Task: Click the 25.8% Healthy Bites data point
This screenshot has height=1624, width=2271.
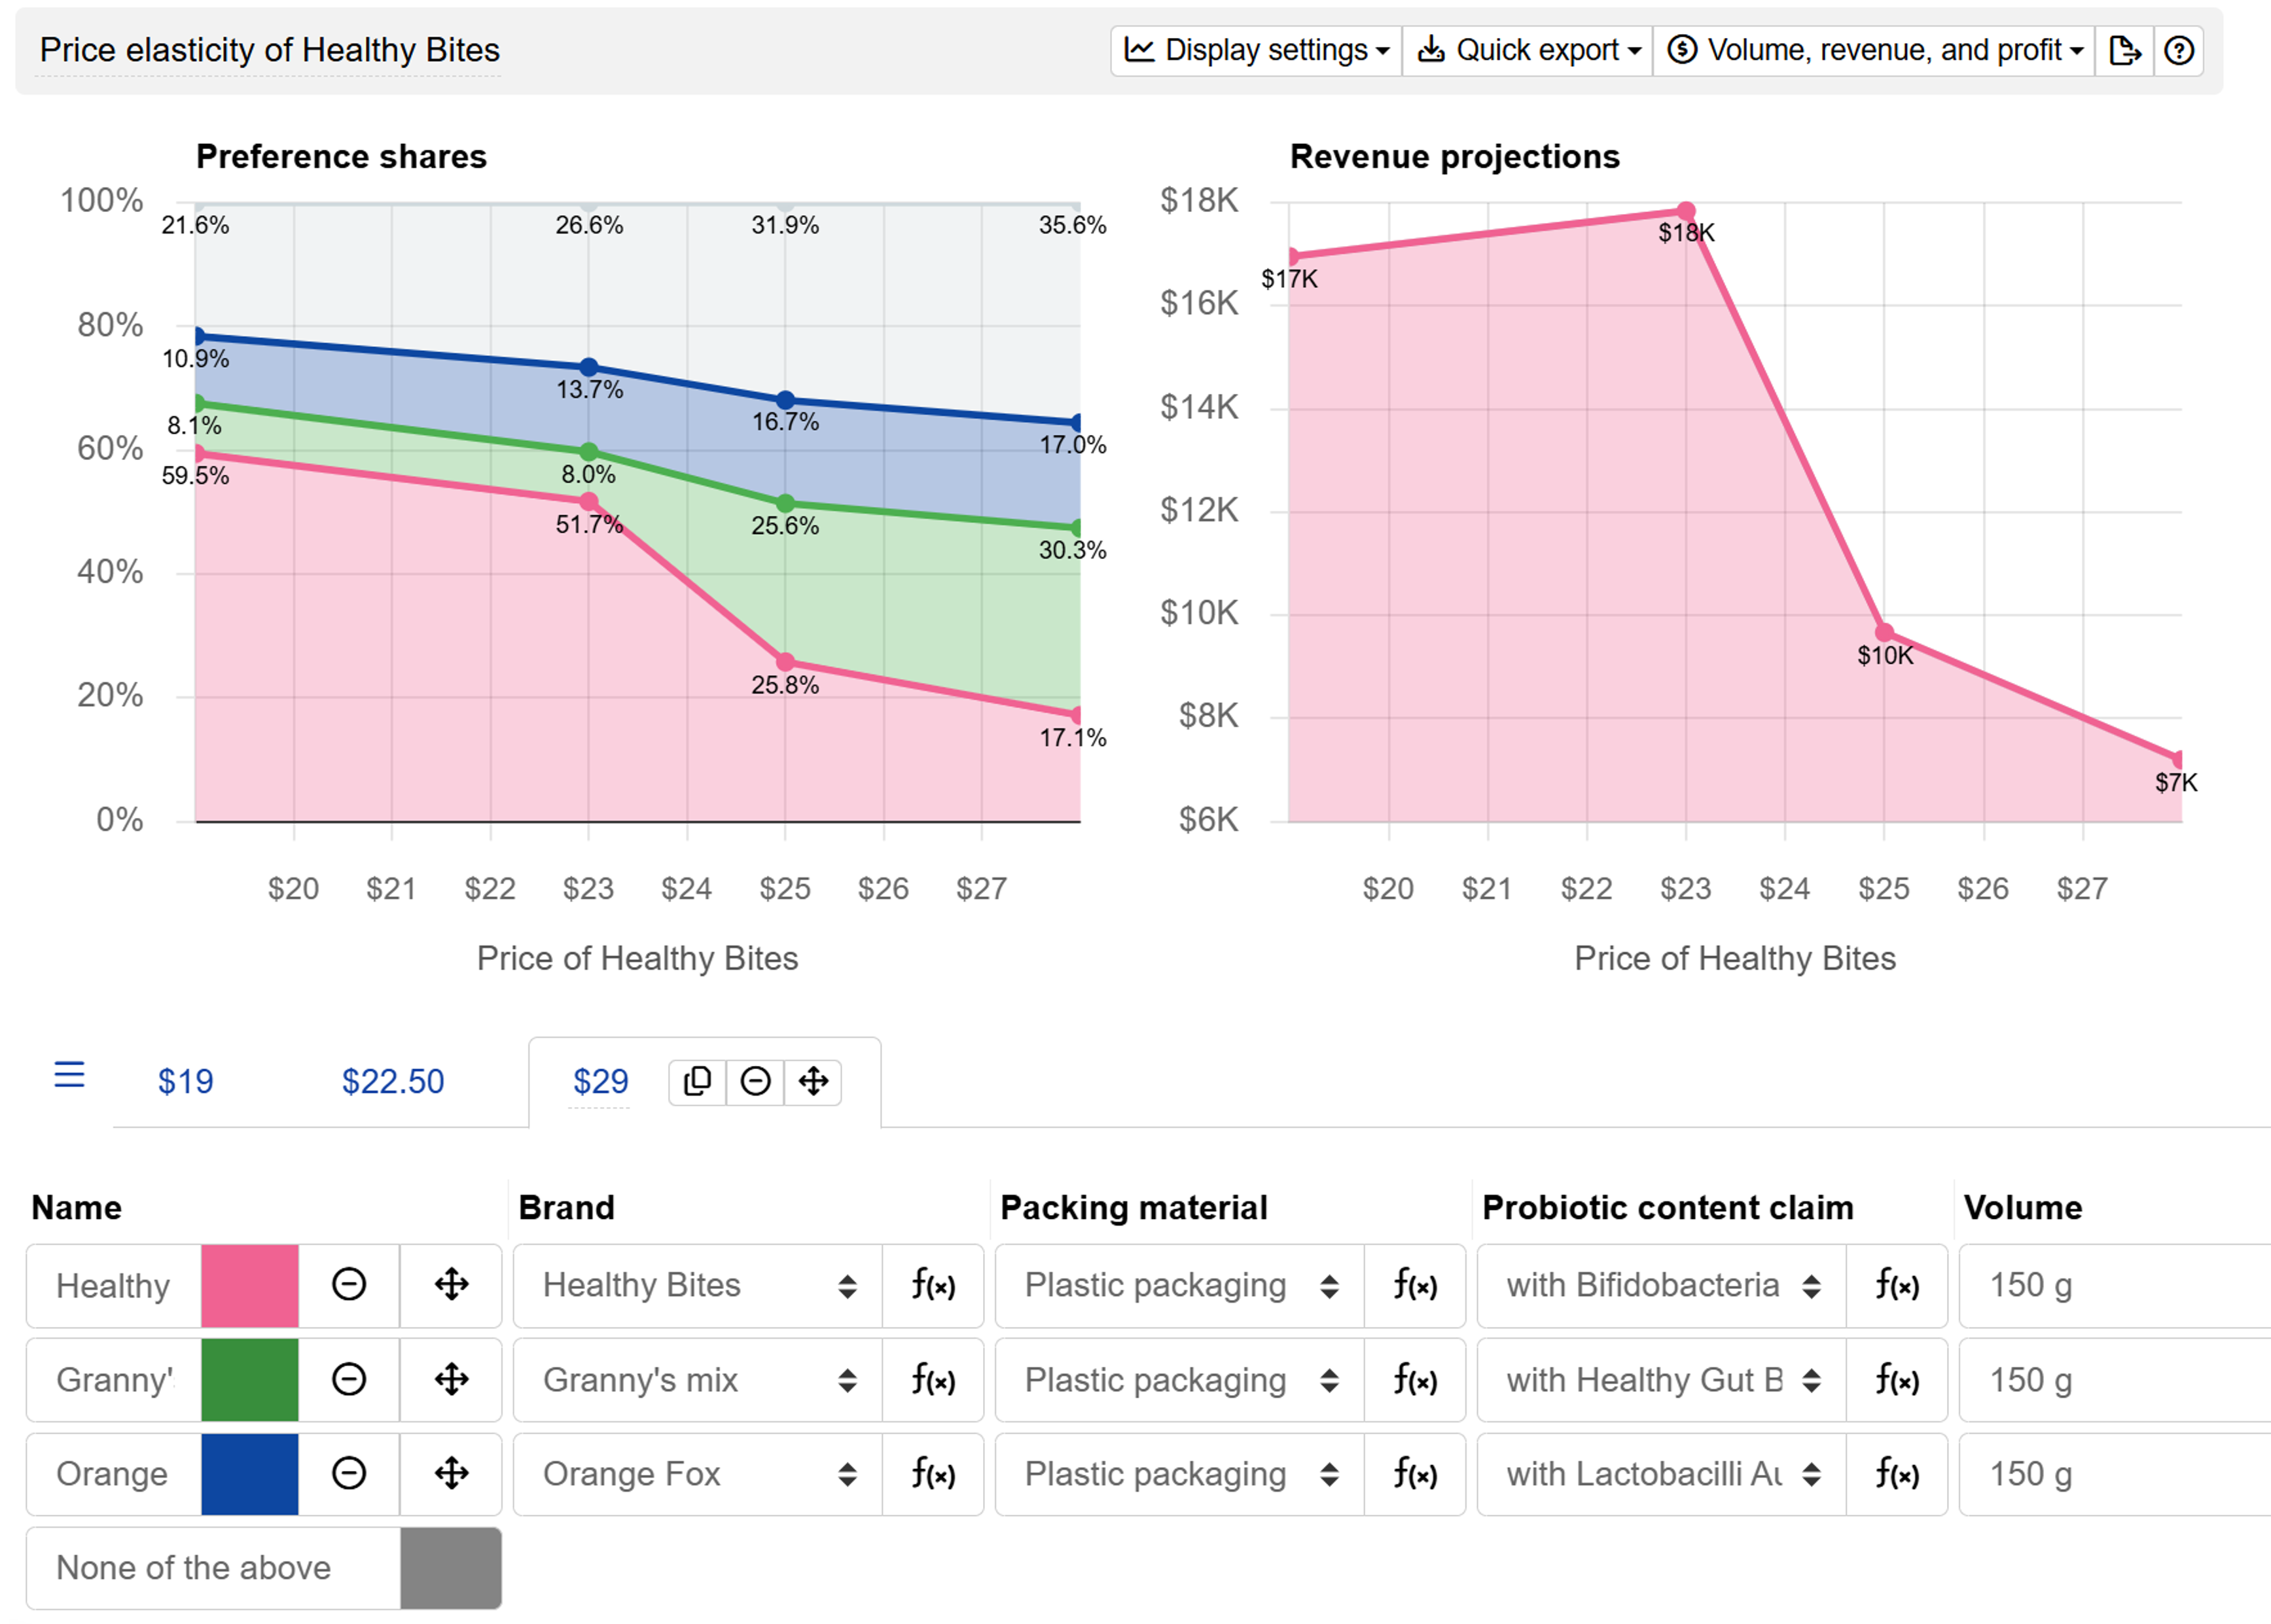Action: (785, 662)
